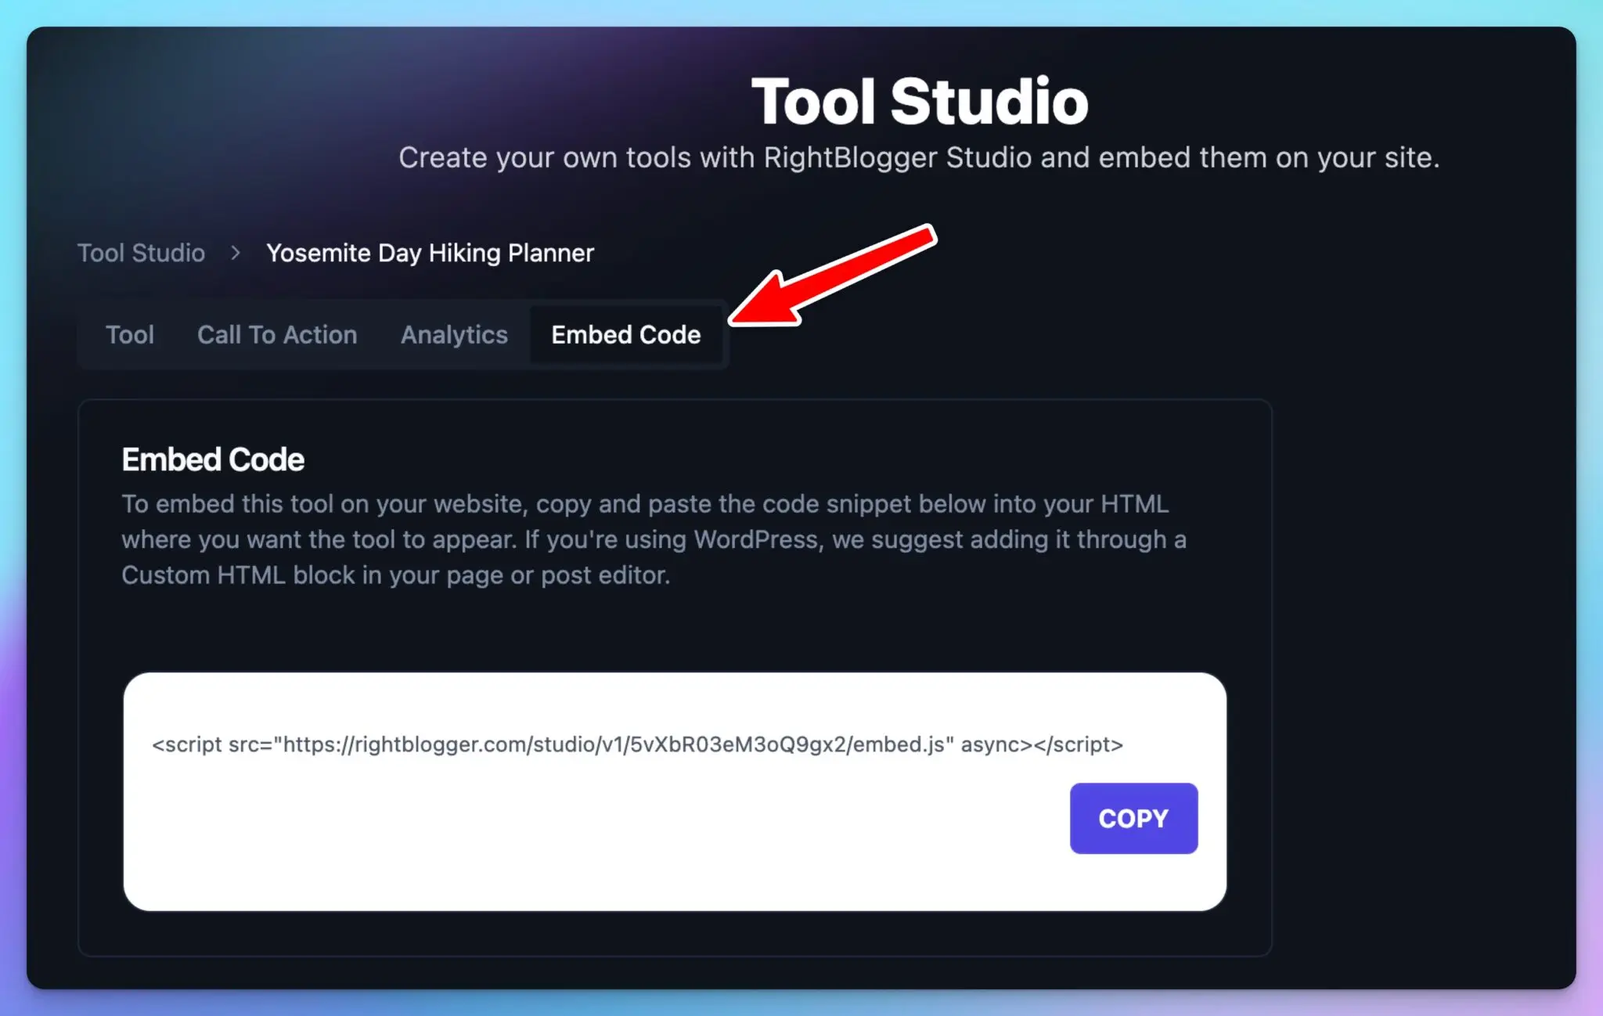This screenshot has width=1603, height=1016.
Task: Click the Embed Code section heading
Action: point(212,459)
